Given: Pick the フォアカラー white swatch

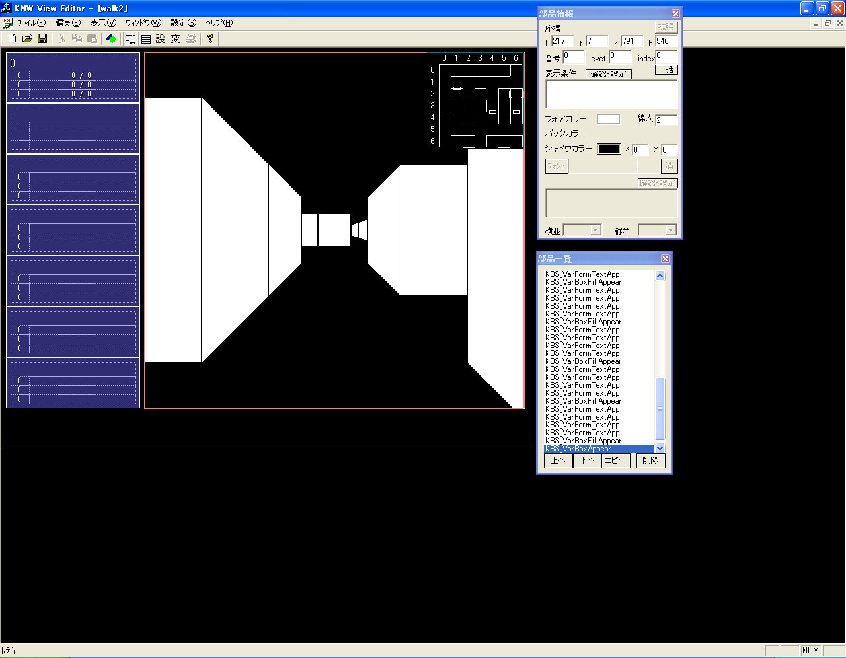Looking at the screenshot, I should click(609, 119).
